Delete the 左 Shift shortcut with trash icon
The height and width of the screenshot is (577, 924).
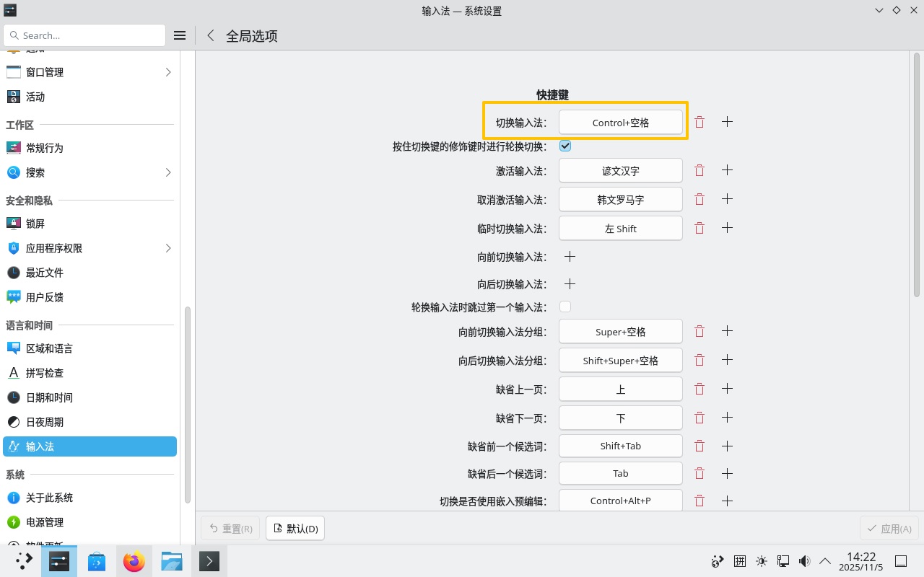(x=699, y=228)
